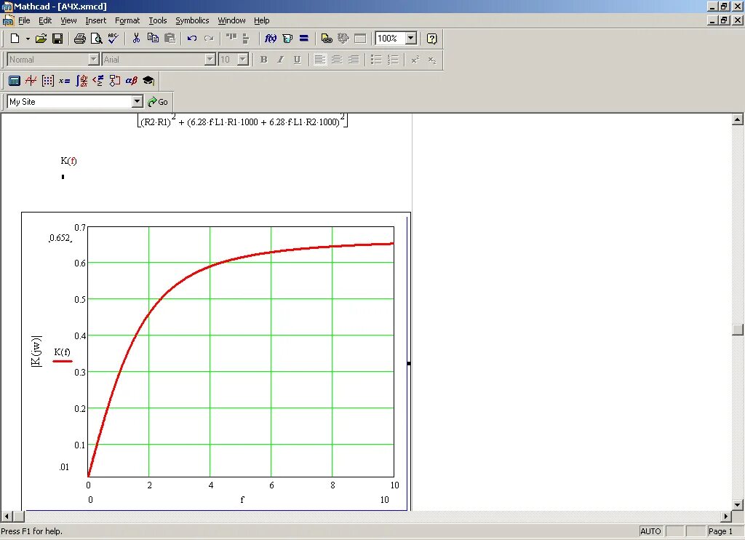745x540 pixels.
Task: Insert a unit with the measuring cup icon
Action: 287,39
